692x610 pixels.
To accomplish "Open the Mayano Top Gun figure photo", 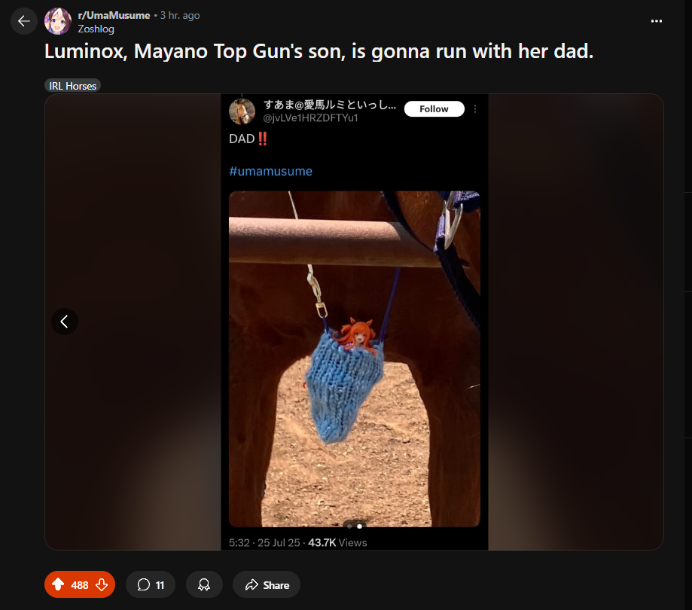I will 355,359.
